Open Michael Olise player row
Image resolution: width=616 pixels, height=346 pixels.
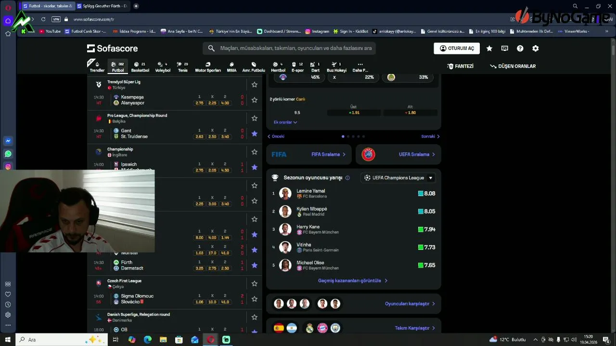[x=354, y=265]
